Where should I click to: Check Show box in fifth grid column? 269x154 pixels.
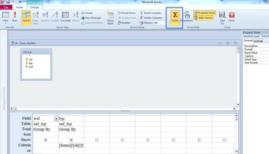pyautogui.click(x=148, y=140)
